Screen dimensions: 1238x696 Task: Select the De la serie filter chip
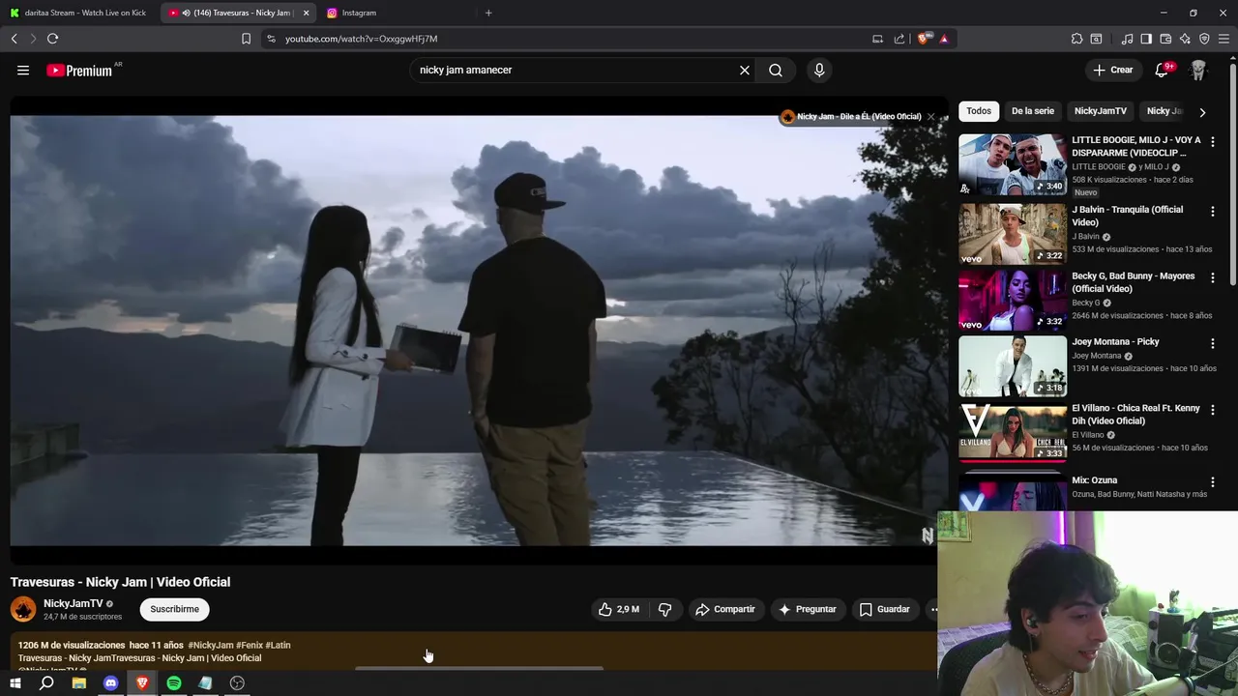click(x=1033, y=111)
